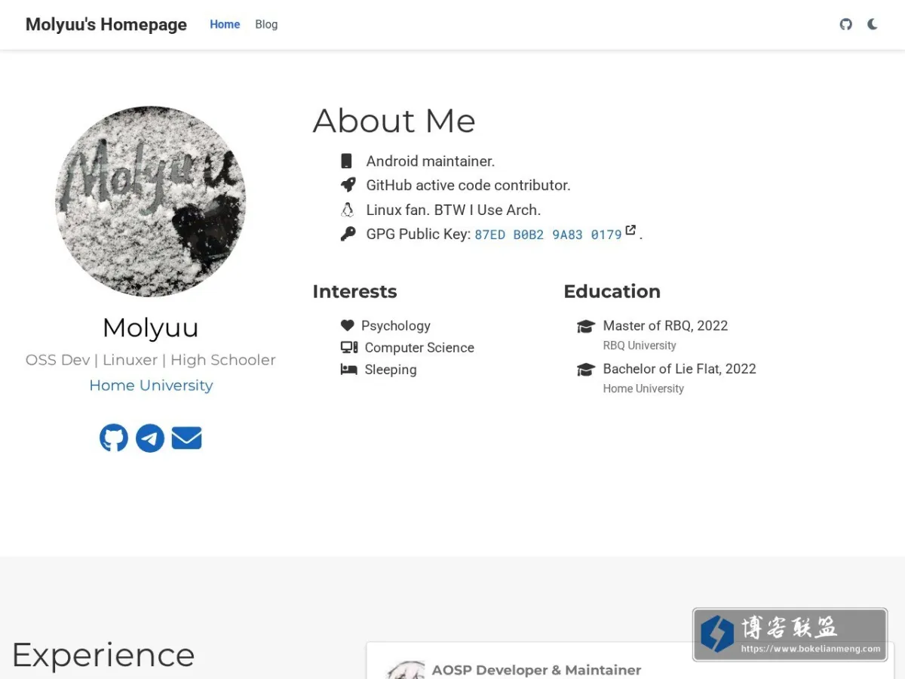Select 'Master of RBQ, 2022' text
Viewport: 905px width, 679px height.
pyautogui.click(x=665, y=325)
